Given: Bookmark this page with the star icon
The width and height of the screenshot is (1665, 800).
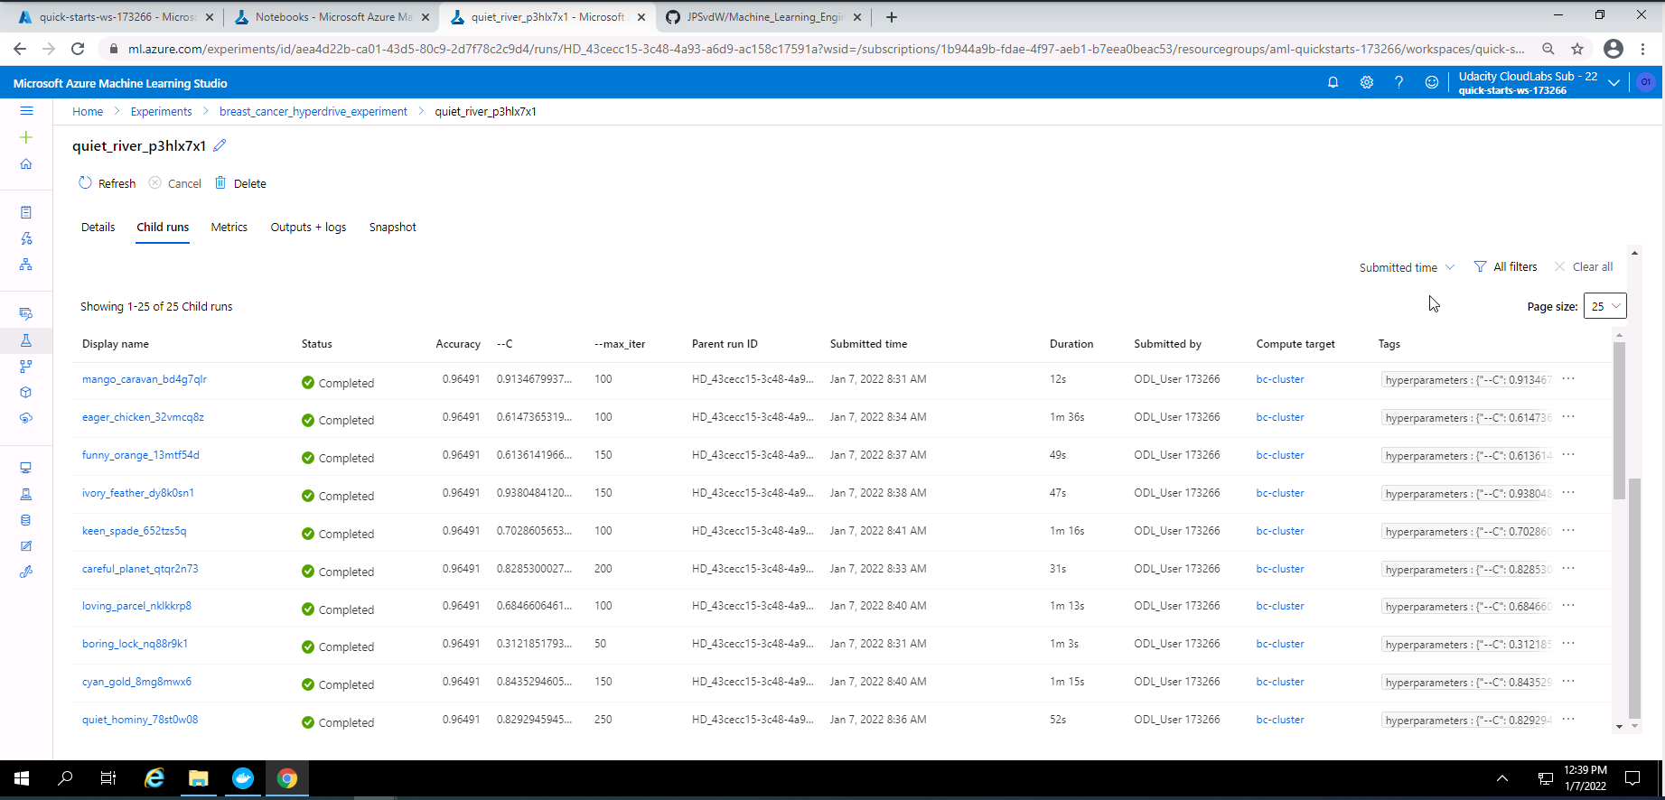Looking at the screenshot, I should [x=1577, y=49].
